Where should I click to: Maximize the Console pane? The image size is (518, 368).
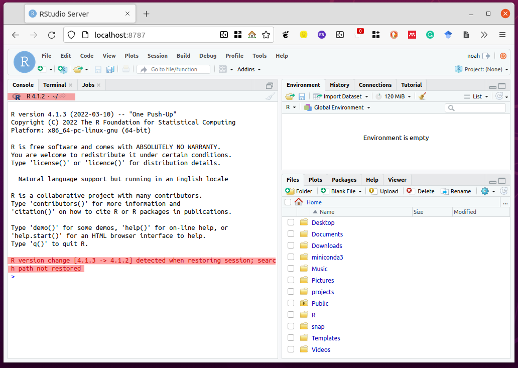tap(270, 86)
